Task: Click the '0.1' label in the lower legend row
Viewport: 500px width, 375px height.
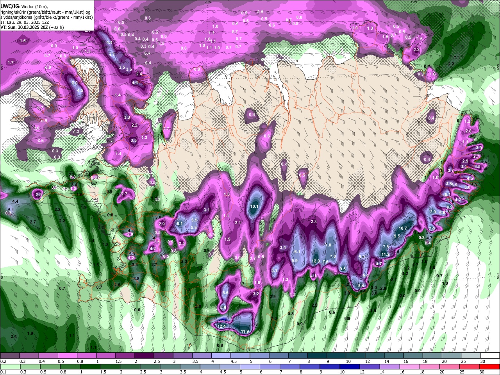Action: [3, 372]
